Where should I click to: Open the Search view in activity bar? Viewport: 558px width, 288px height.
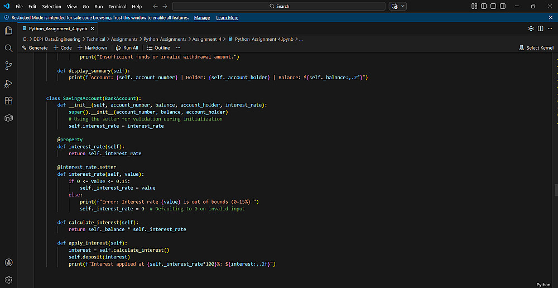pos(8,48)
